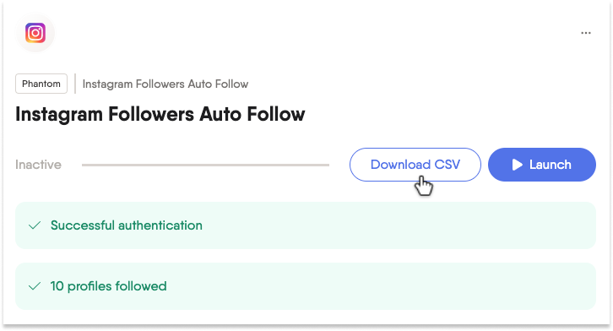Click the play triangle icon on Launch
This screenshot has width=613, height=331.
click(518, 165)
